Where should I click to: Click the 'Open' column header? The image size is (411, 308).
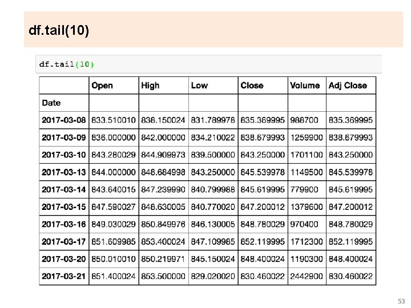(x=102, y=86)
